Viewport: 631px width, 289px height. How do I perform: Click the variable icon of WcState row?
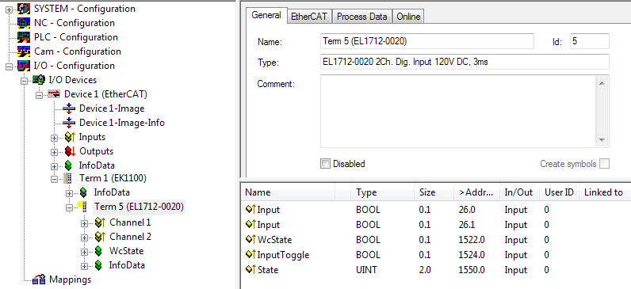click(250, 240)
